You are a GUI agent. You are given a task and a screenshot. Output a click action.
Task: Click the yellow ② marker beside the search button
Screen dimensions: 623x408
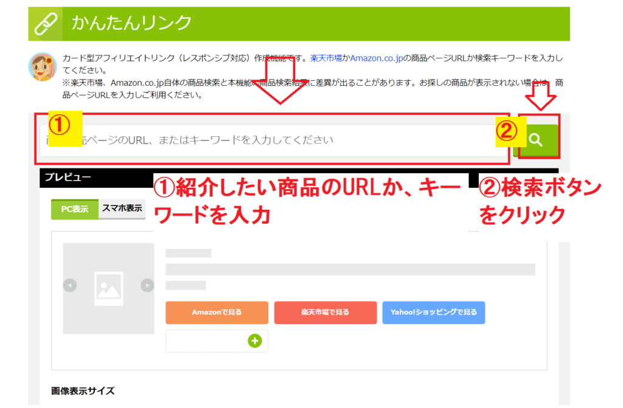pyautogui.click(x=507, y=131)
